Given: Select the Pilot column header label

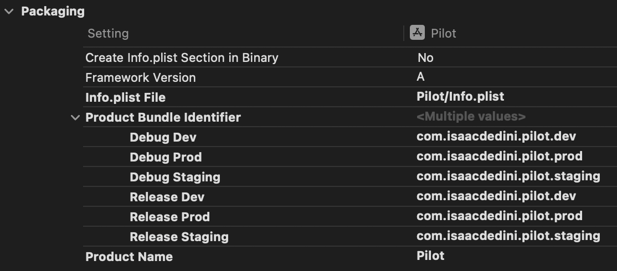Looking at the screenshot, I should (x=444, y=34).
